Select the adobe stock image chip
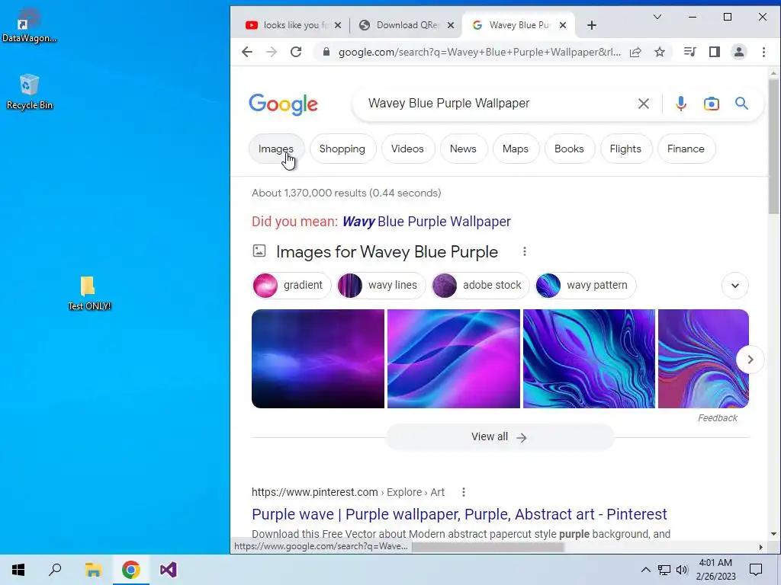This screenshot has height=585, width=781. (480, 286)
